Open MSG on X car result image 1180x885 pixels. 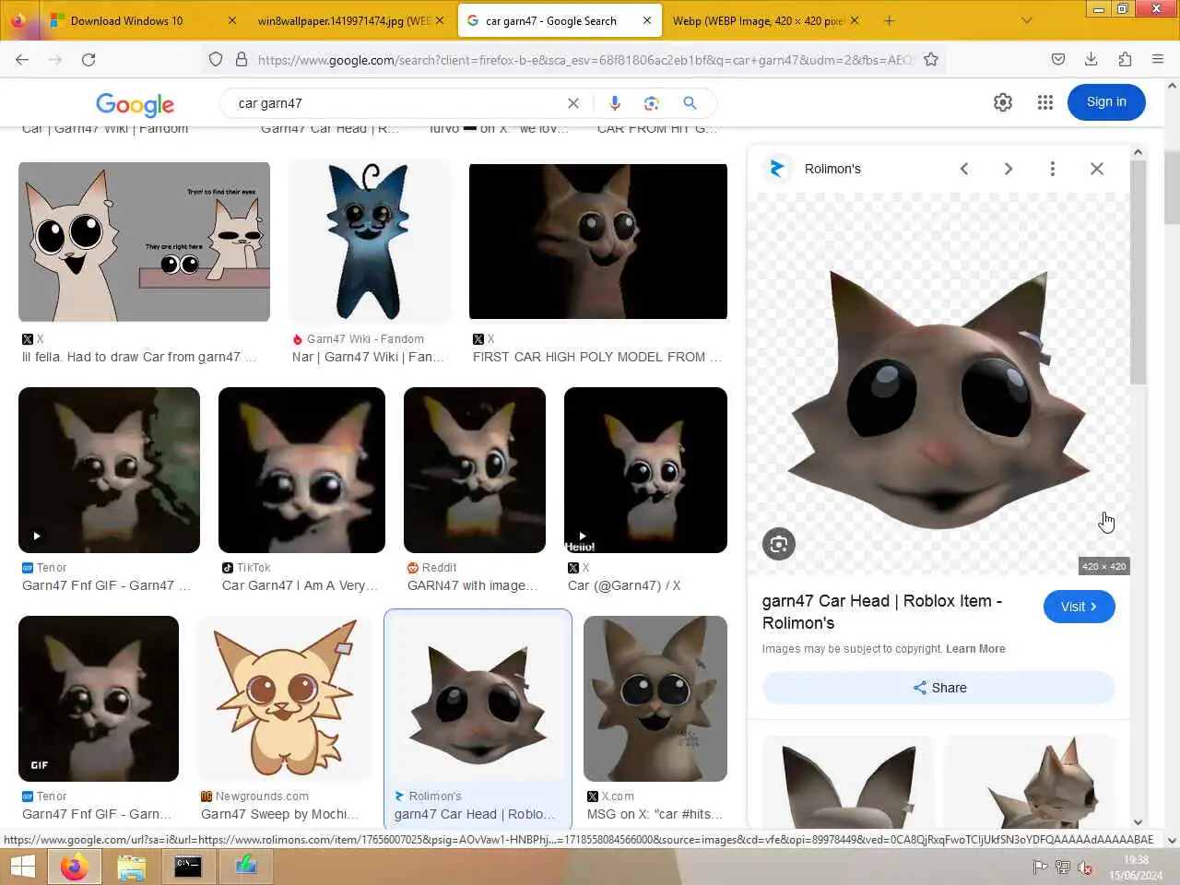655,699
